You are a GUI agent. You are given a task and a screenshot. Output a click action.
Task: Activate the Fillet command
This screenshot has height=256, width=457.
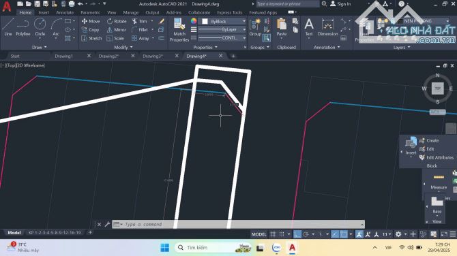click(x=140, y=30)
